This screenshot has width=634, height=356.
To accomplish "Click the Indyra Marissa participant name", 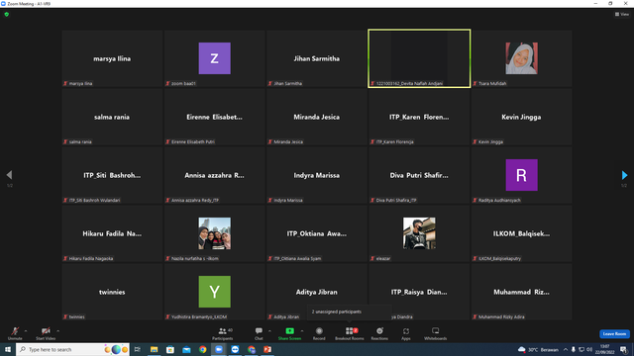I will coord(317,175).
